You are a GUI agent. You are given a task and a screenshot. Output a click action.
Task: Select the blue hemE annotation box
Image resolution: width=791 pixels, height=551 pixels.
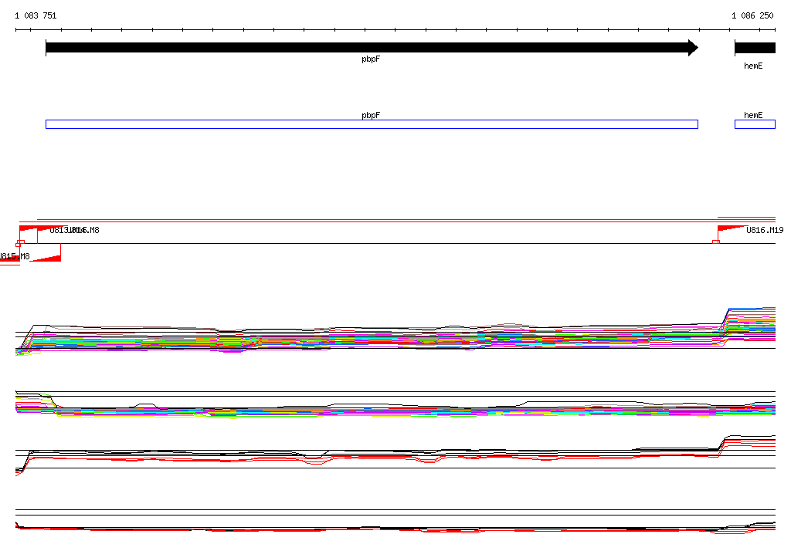tap(755, 124)
